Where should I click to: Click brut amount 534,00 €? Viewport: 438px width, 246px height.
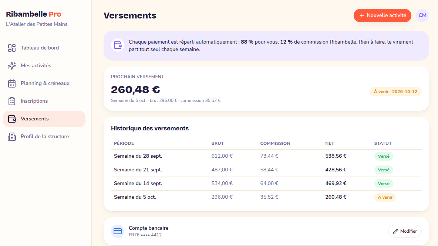[x=222, y=184]
